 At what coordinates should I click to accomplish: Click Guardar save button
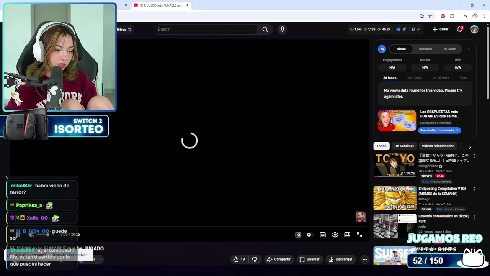[309, 259]
